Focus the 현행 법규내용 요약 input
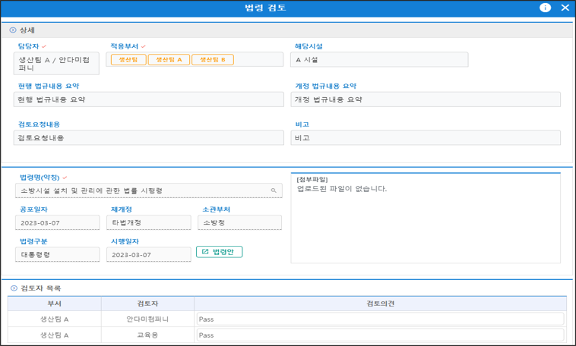 [149, 99]
